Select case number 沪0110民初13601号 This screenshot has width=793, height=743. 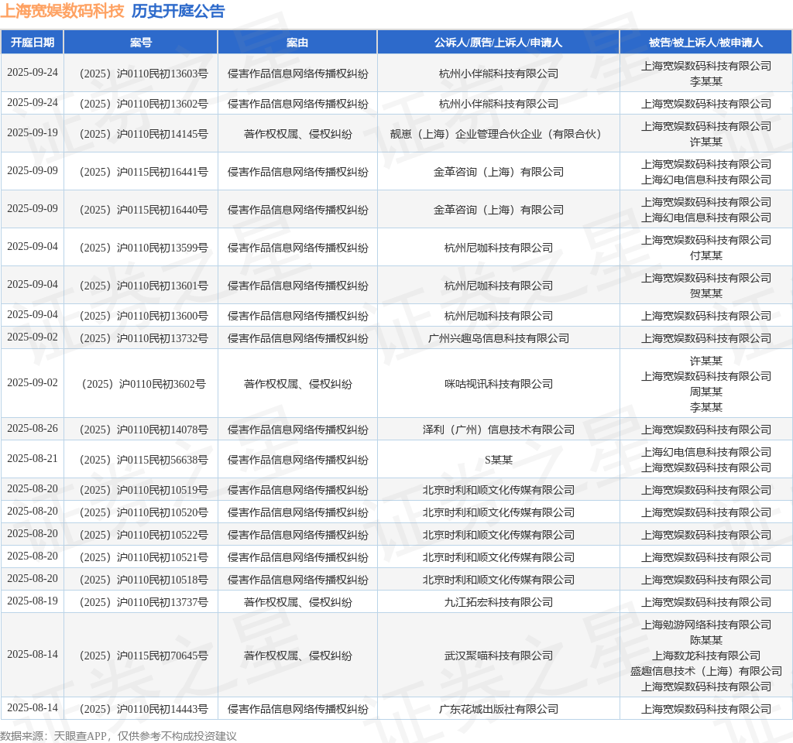143,286
